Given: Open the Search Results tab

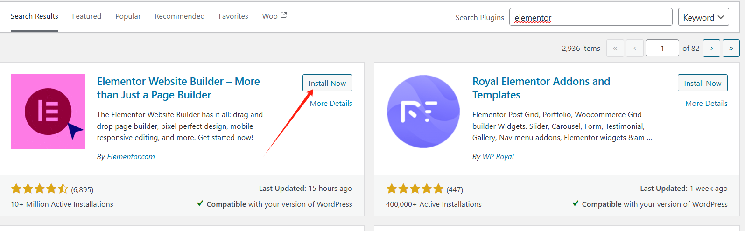Looking at the screenshot, I should (x=35, y=16).
